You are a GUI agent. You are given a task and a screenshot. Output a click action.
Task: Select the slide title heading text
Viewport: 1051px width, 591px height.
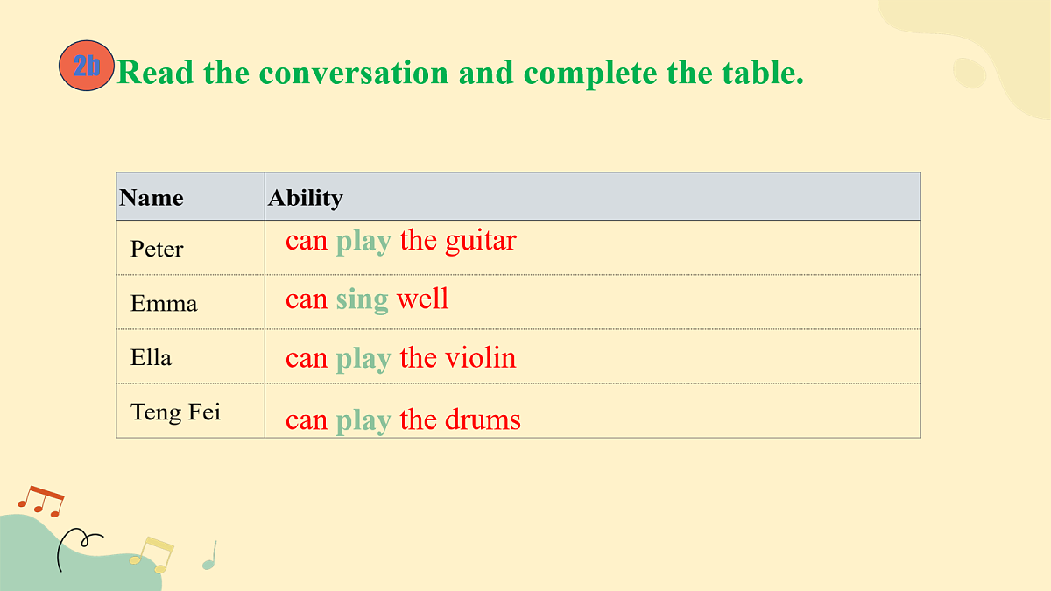pos(461,73)
